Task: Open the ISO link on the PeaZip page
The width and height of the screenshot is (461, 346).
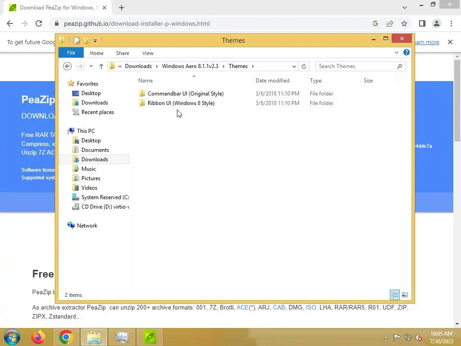Action: 311,307
